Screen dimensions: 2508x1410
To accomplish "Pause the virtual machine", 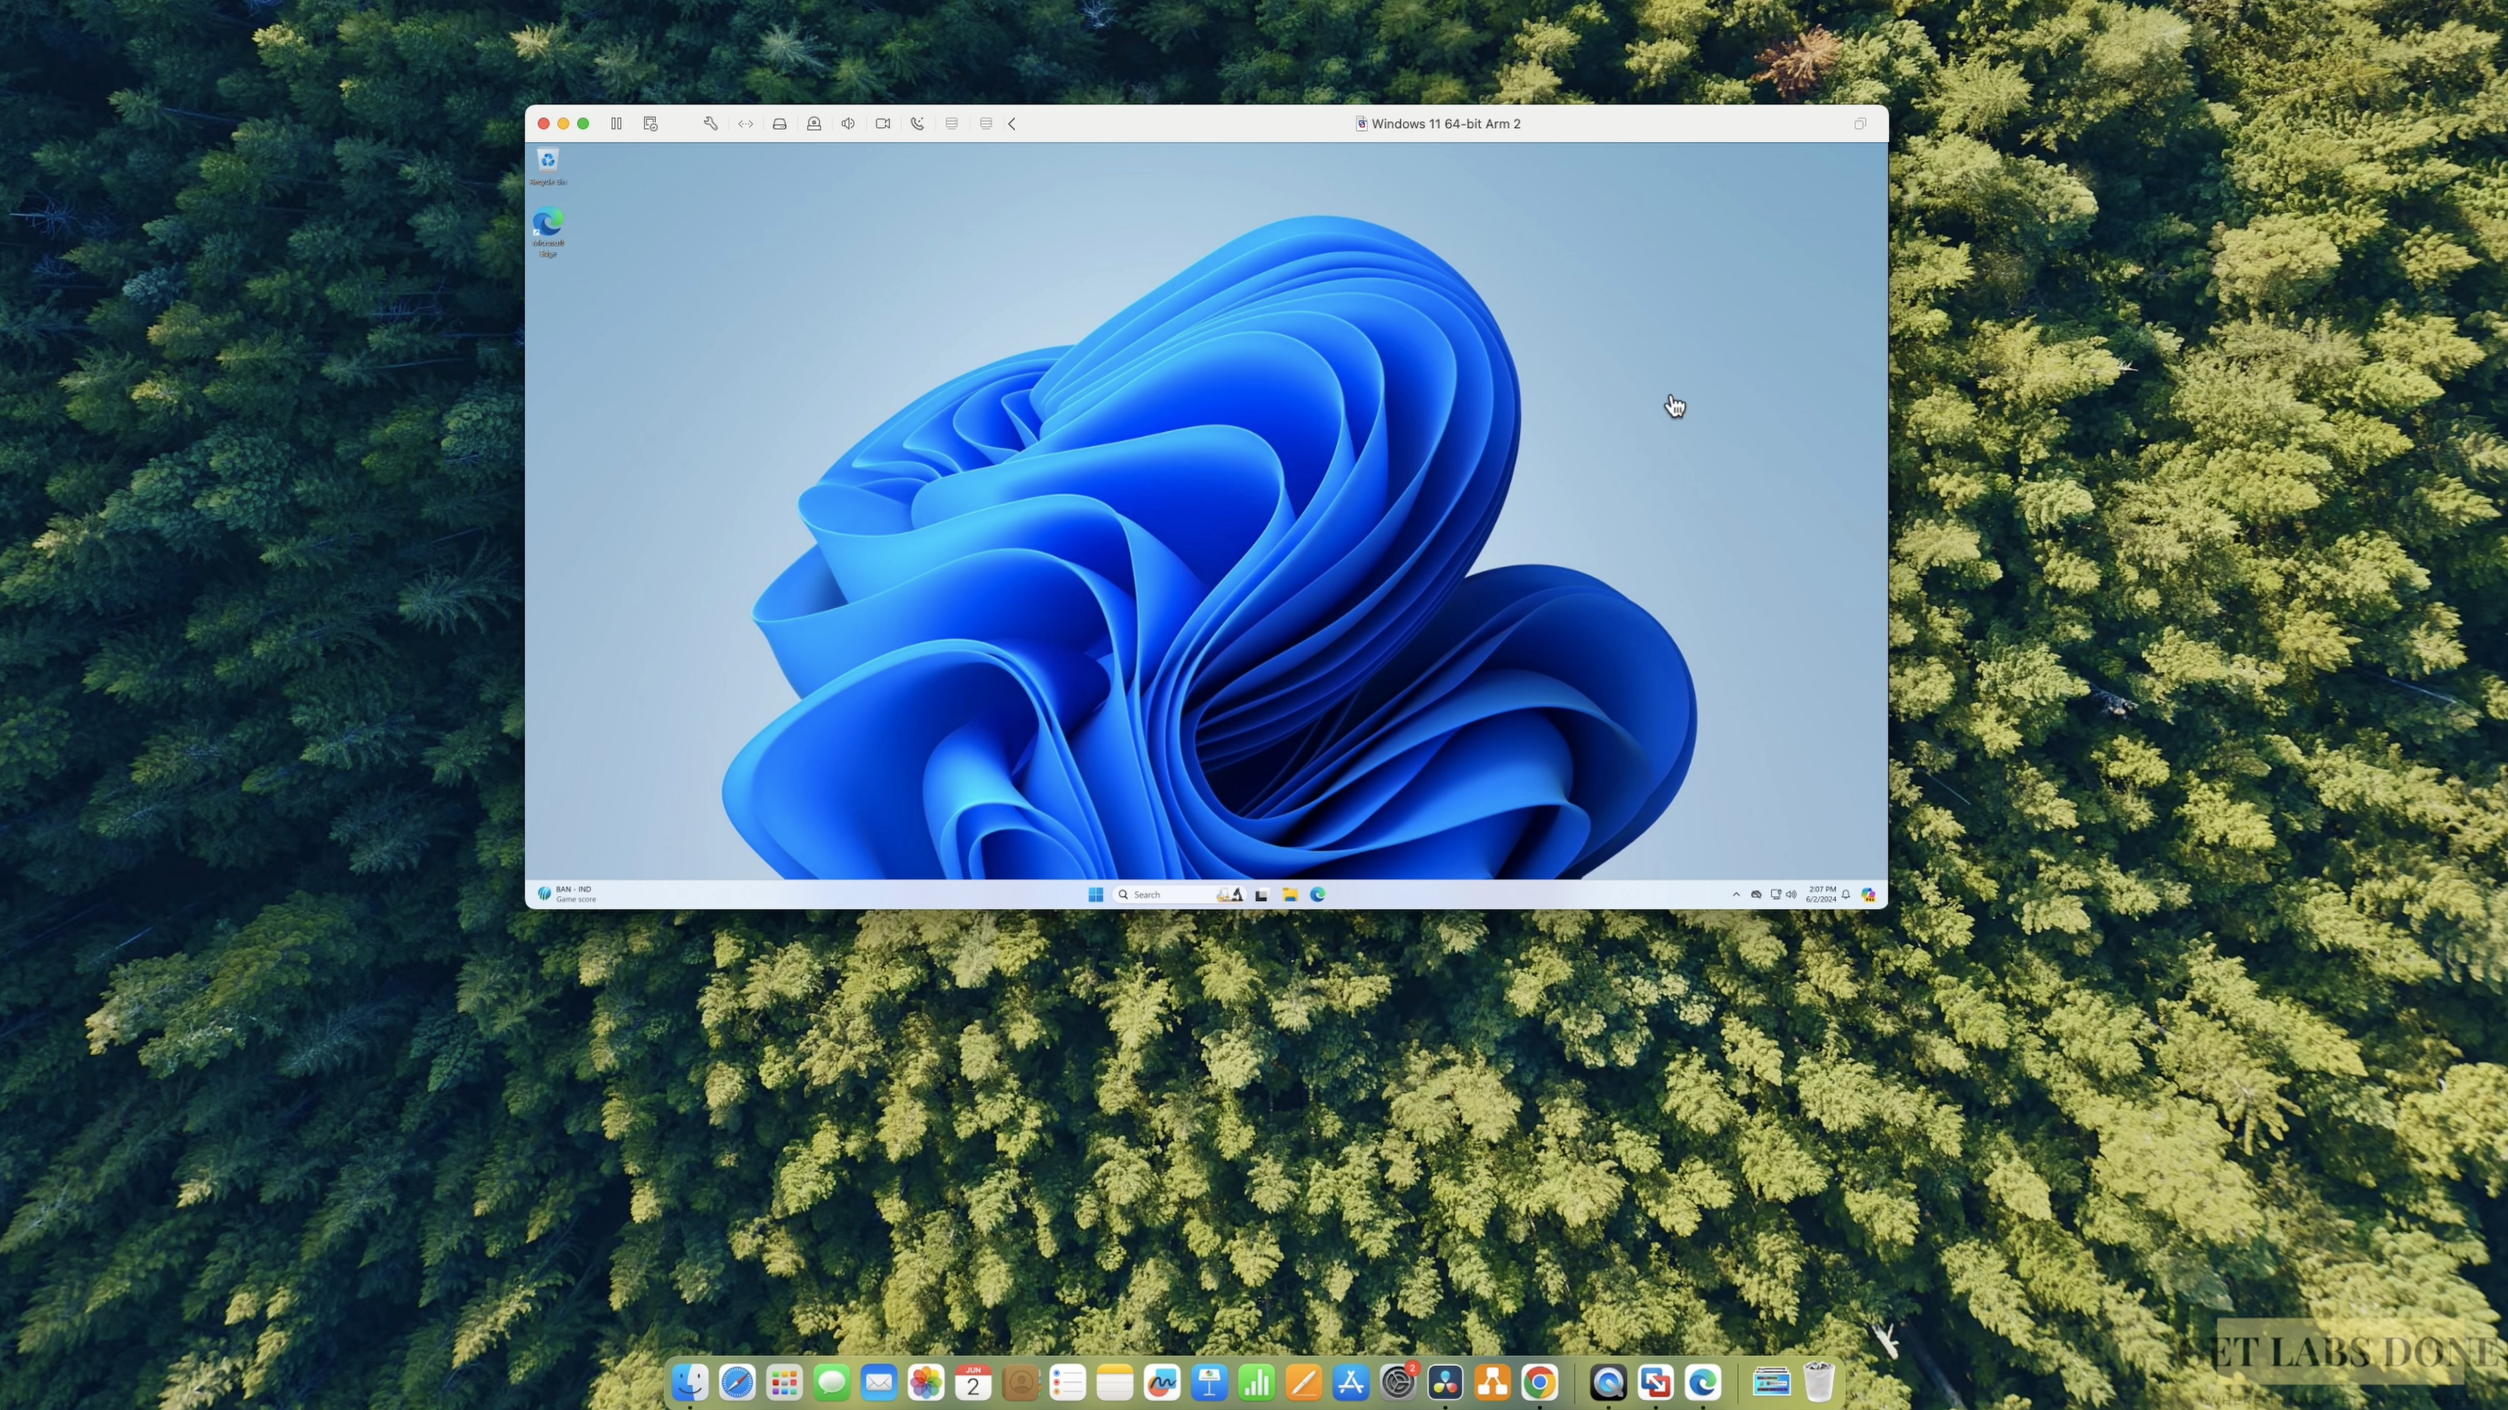I will (x=616, y=124).
